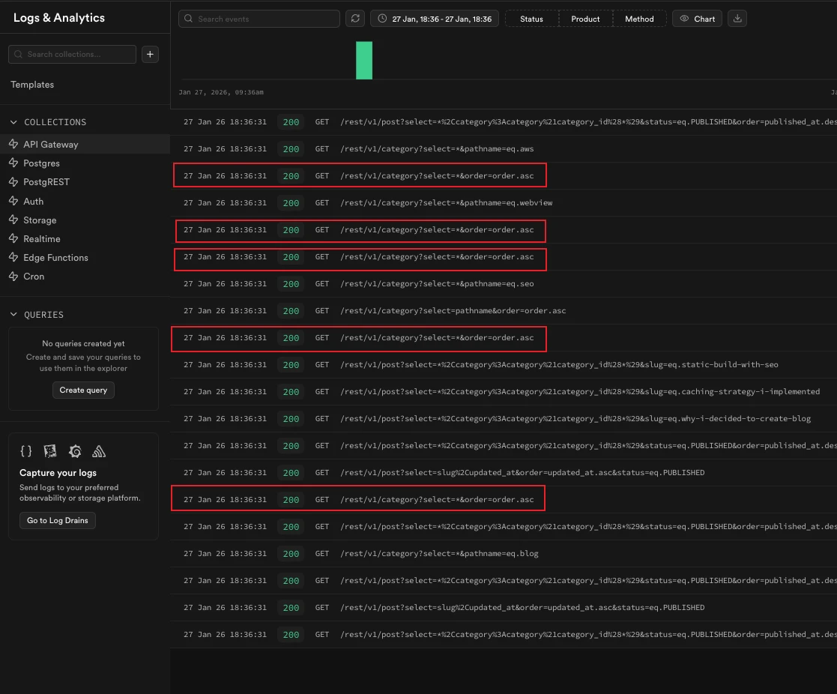The width and height of the screenshot is (837, 694).
Task: Click the lightning icon beside Edge Functions
Action: point(13,258)
